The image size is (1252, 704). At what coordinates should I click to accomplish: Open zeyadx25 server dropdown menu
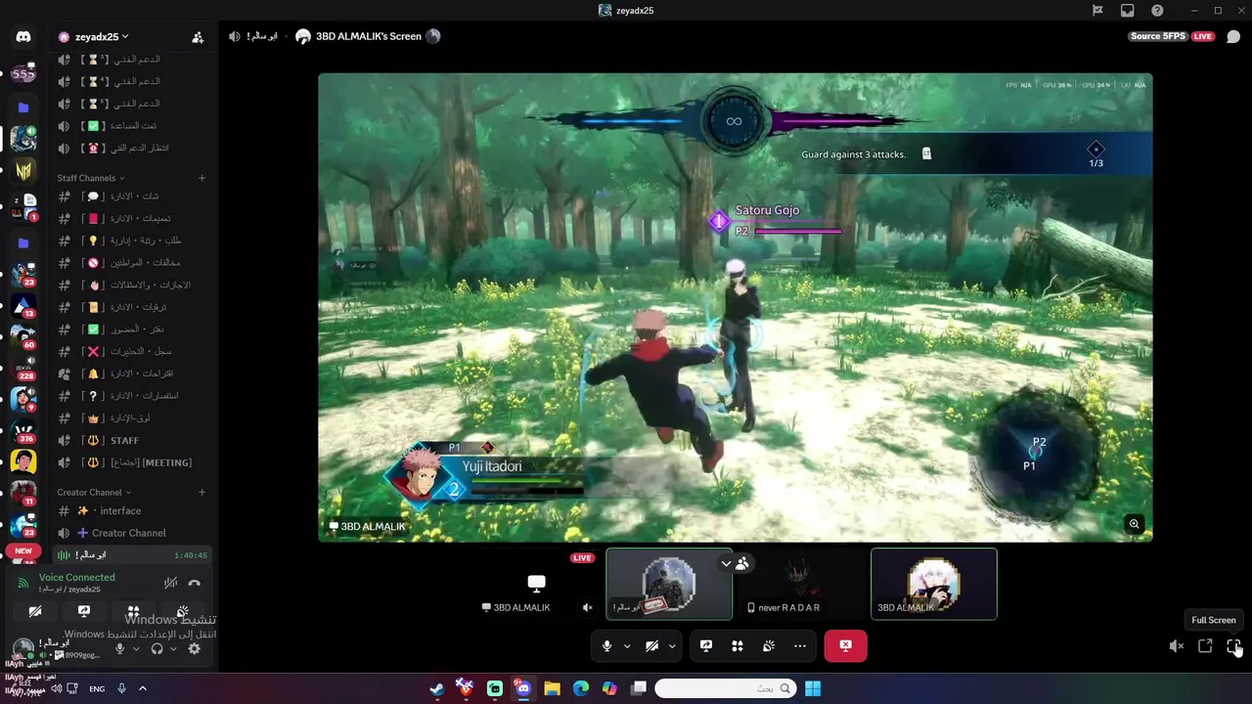[x=102, y=37]
